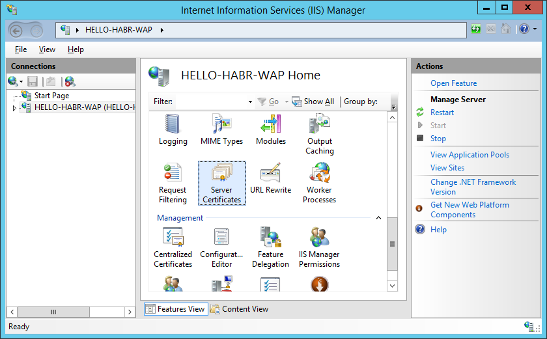Click the Forward navigation arrow
Viewport: 547px width, 339px height.
(36, 31)
